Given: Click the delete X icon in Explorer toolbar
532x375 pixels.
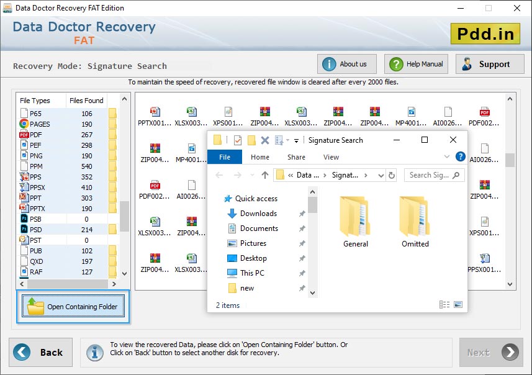Looking at the screenshot, I should [x=265, y=140].
